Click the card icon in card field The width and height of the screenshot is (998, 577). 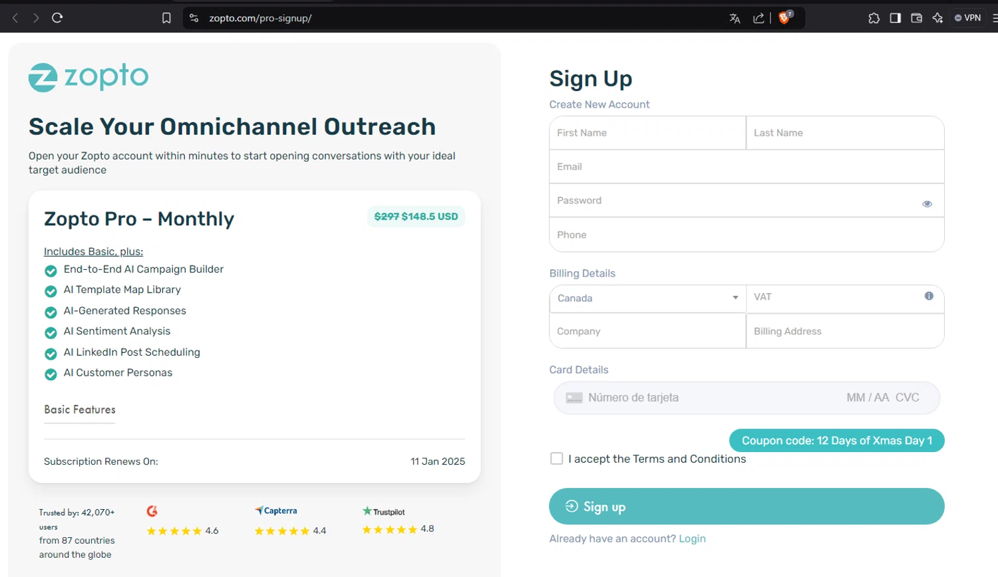click(574, 398)
